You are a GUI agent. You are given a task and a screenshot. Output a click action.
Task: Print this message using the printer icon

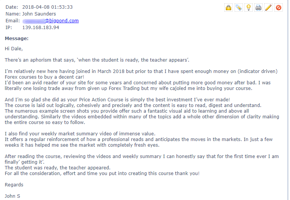[258, 8]
